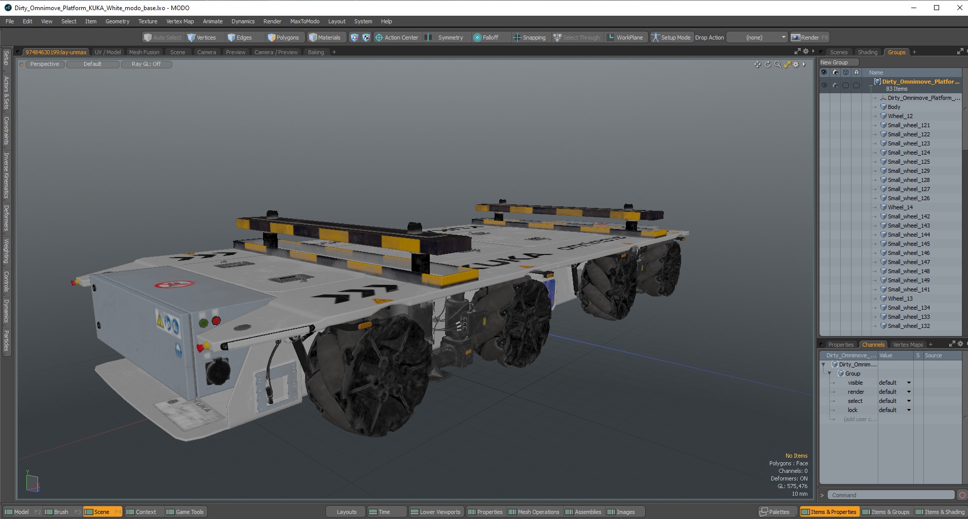
Task: Maximize the viewport with the orange arrows icon
Action: 787,64
